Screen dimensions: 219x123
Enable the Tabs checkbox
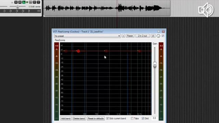coord(132,119)
